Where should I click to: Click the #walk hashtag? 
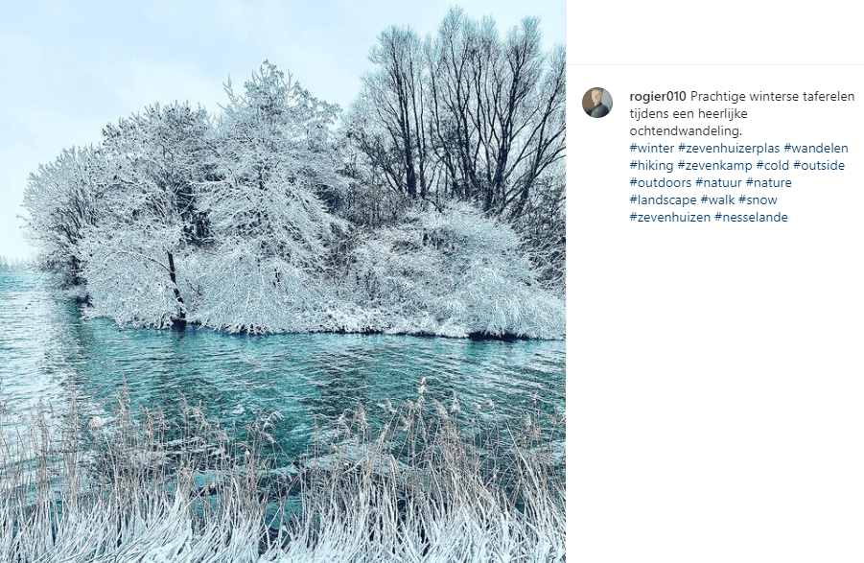tap(718, 199)
